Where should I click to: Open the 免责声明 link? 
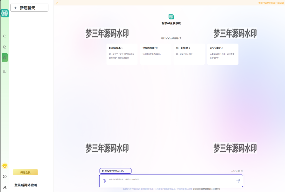[181, 189]
